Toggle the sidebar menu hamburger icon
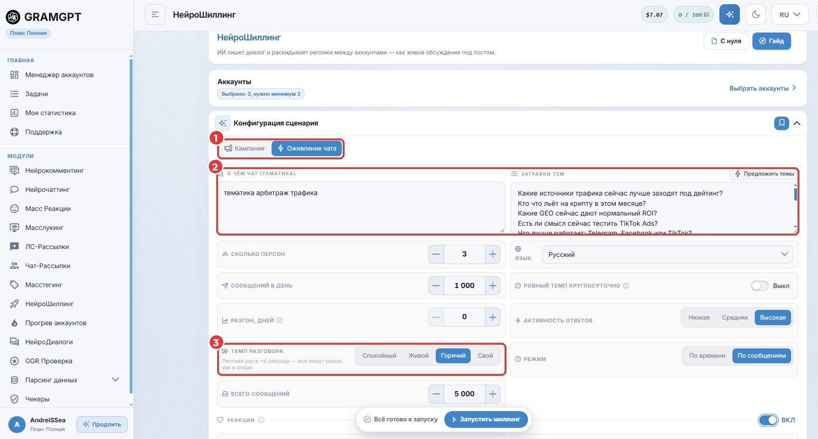 click(155, 14)
